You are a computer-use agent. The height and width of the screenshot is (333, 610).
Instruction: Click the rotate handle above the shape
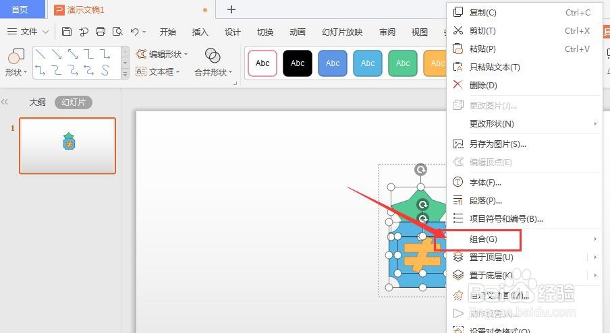click(x=420, y=170)
